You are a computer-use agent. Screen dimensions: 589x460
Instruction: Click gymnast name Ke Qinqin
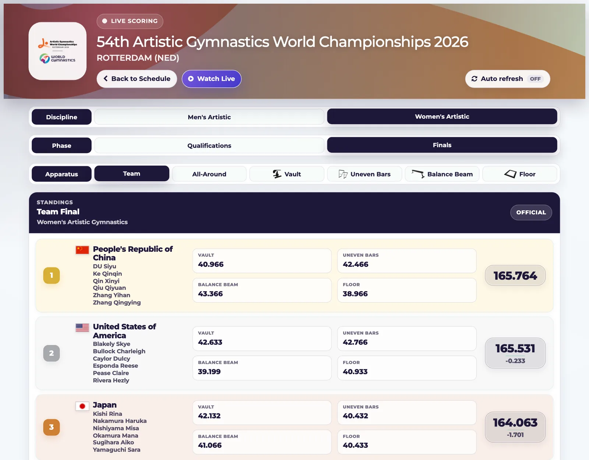click(x=107, y=273)
